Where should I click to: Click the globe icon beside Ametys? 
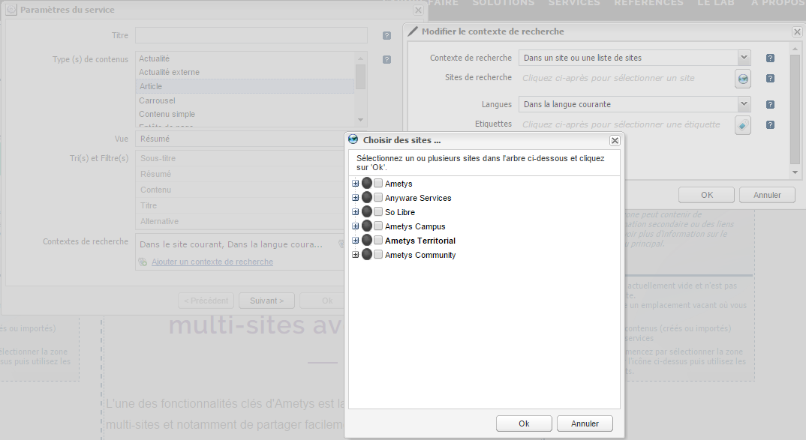pos(366,184)
